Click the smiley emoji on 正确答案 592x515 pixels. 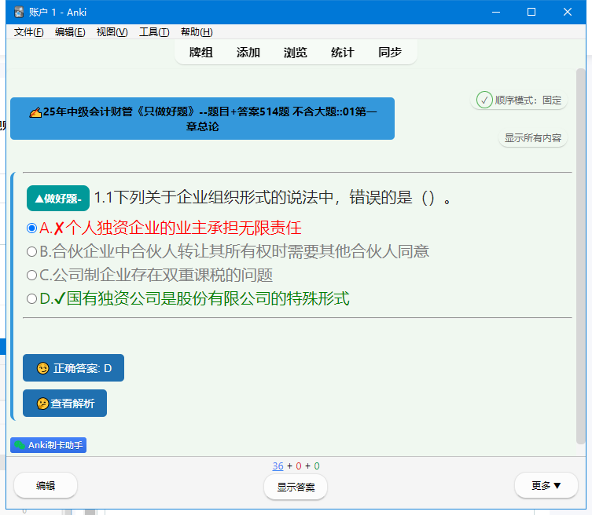(x=42, y=368)
